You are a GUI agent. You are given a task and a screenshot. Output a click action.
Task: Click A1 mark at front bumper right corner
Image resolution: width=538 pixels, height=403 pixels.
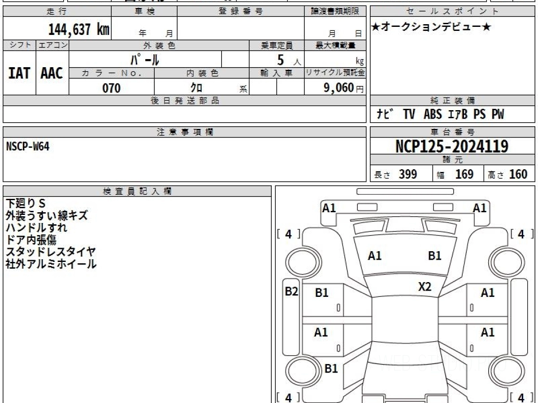pyautogui.click(x=480, y=208)
